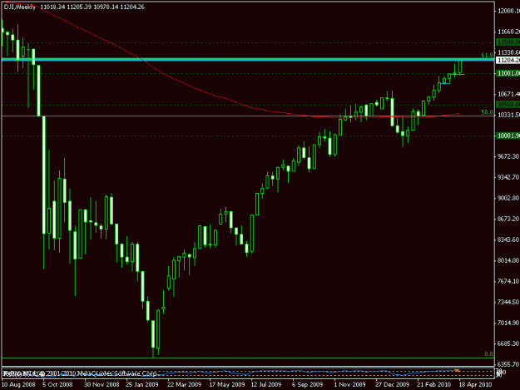This screenshot has height=390, width=520.
Task: Click the 50.0 Fibonacci level label
Action: point(487,112)
